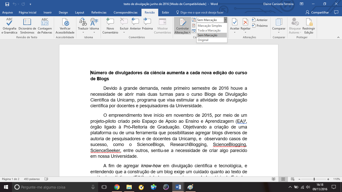Switch to Web Layout view in status bar

(x=292, y=179)
